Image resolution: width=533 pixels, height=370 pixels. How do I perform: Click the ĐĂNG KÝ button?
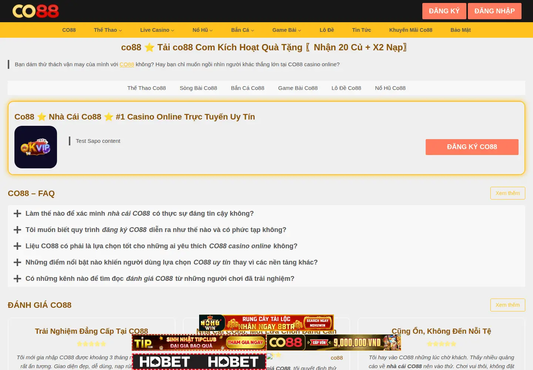pos(444,11)
